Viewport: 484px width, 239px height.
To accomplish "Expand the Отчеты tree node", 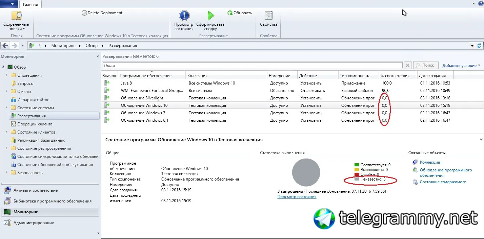I will (6, 92).
